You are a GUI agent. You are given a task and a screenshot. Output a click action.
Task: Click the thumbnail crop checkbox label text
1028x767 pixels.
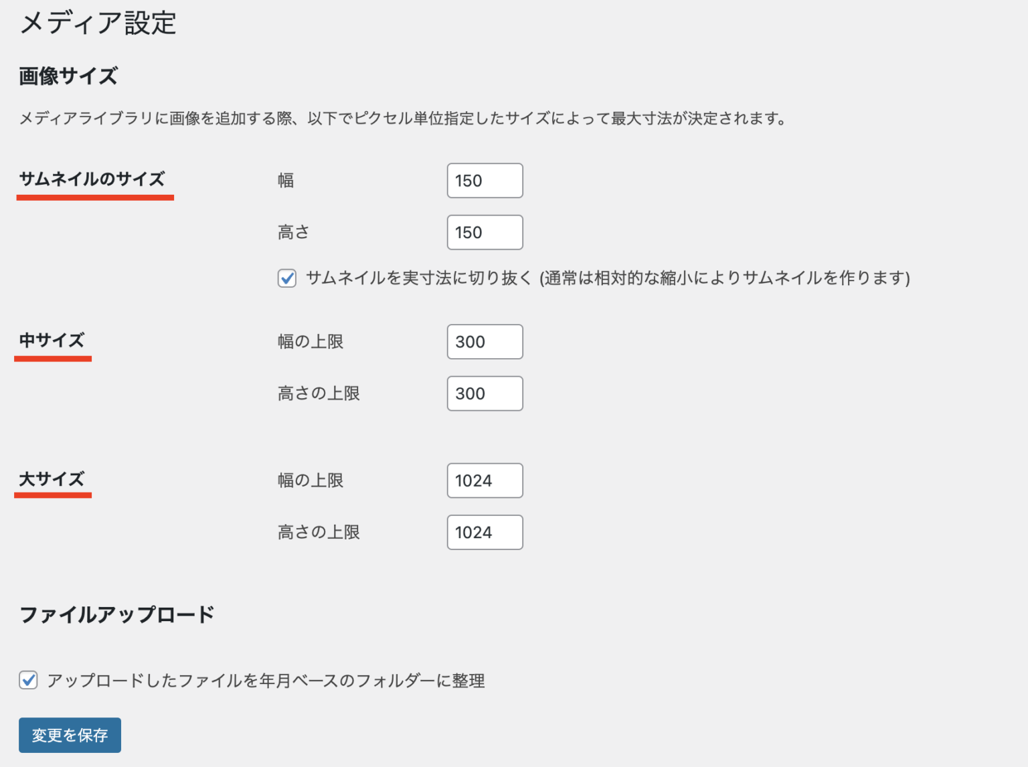[607, 278]
